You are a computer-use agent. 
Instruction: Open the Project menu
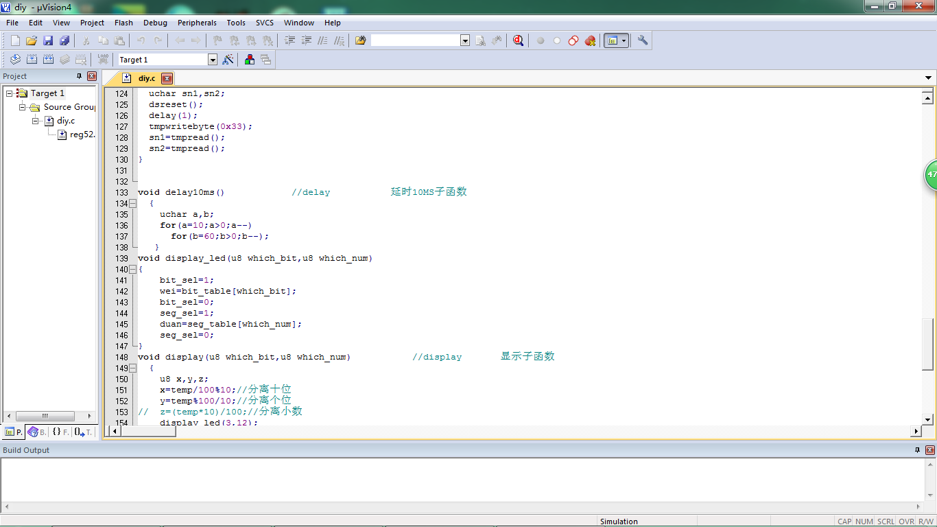pyautogui.click(x=92, y=23)
